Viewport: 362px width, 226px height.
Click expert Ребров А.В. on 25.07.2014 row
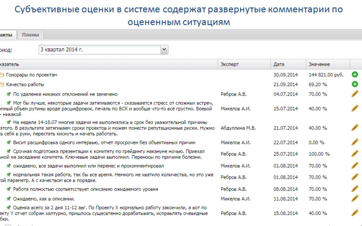point(234,154)
